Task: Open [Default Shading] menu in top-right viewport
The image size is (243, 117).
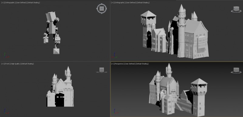Action: tap(143, 3)
